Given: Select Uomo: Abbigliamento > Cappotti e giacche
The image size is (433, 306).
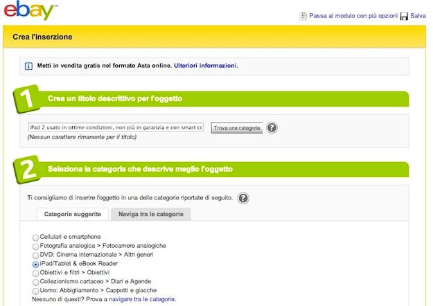Looking at the screenshot, I should (x=36, y=291).
